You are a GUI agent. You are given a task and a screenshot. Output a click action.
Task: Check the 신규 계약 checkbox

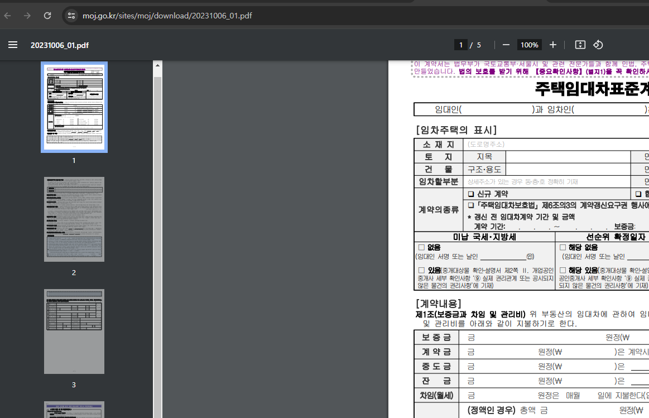(470, 194)
